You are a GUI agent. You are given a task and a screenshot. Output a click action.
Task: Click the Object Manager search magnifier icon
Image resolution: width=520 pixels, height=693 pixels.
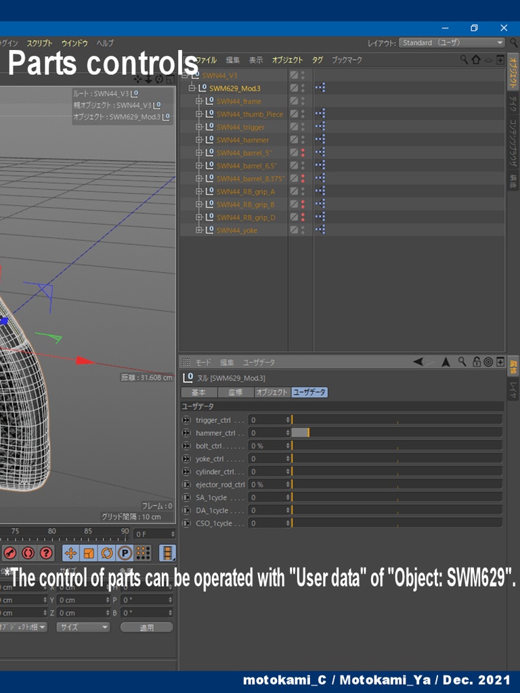(464, 60)
